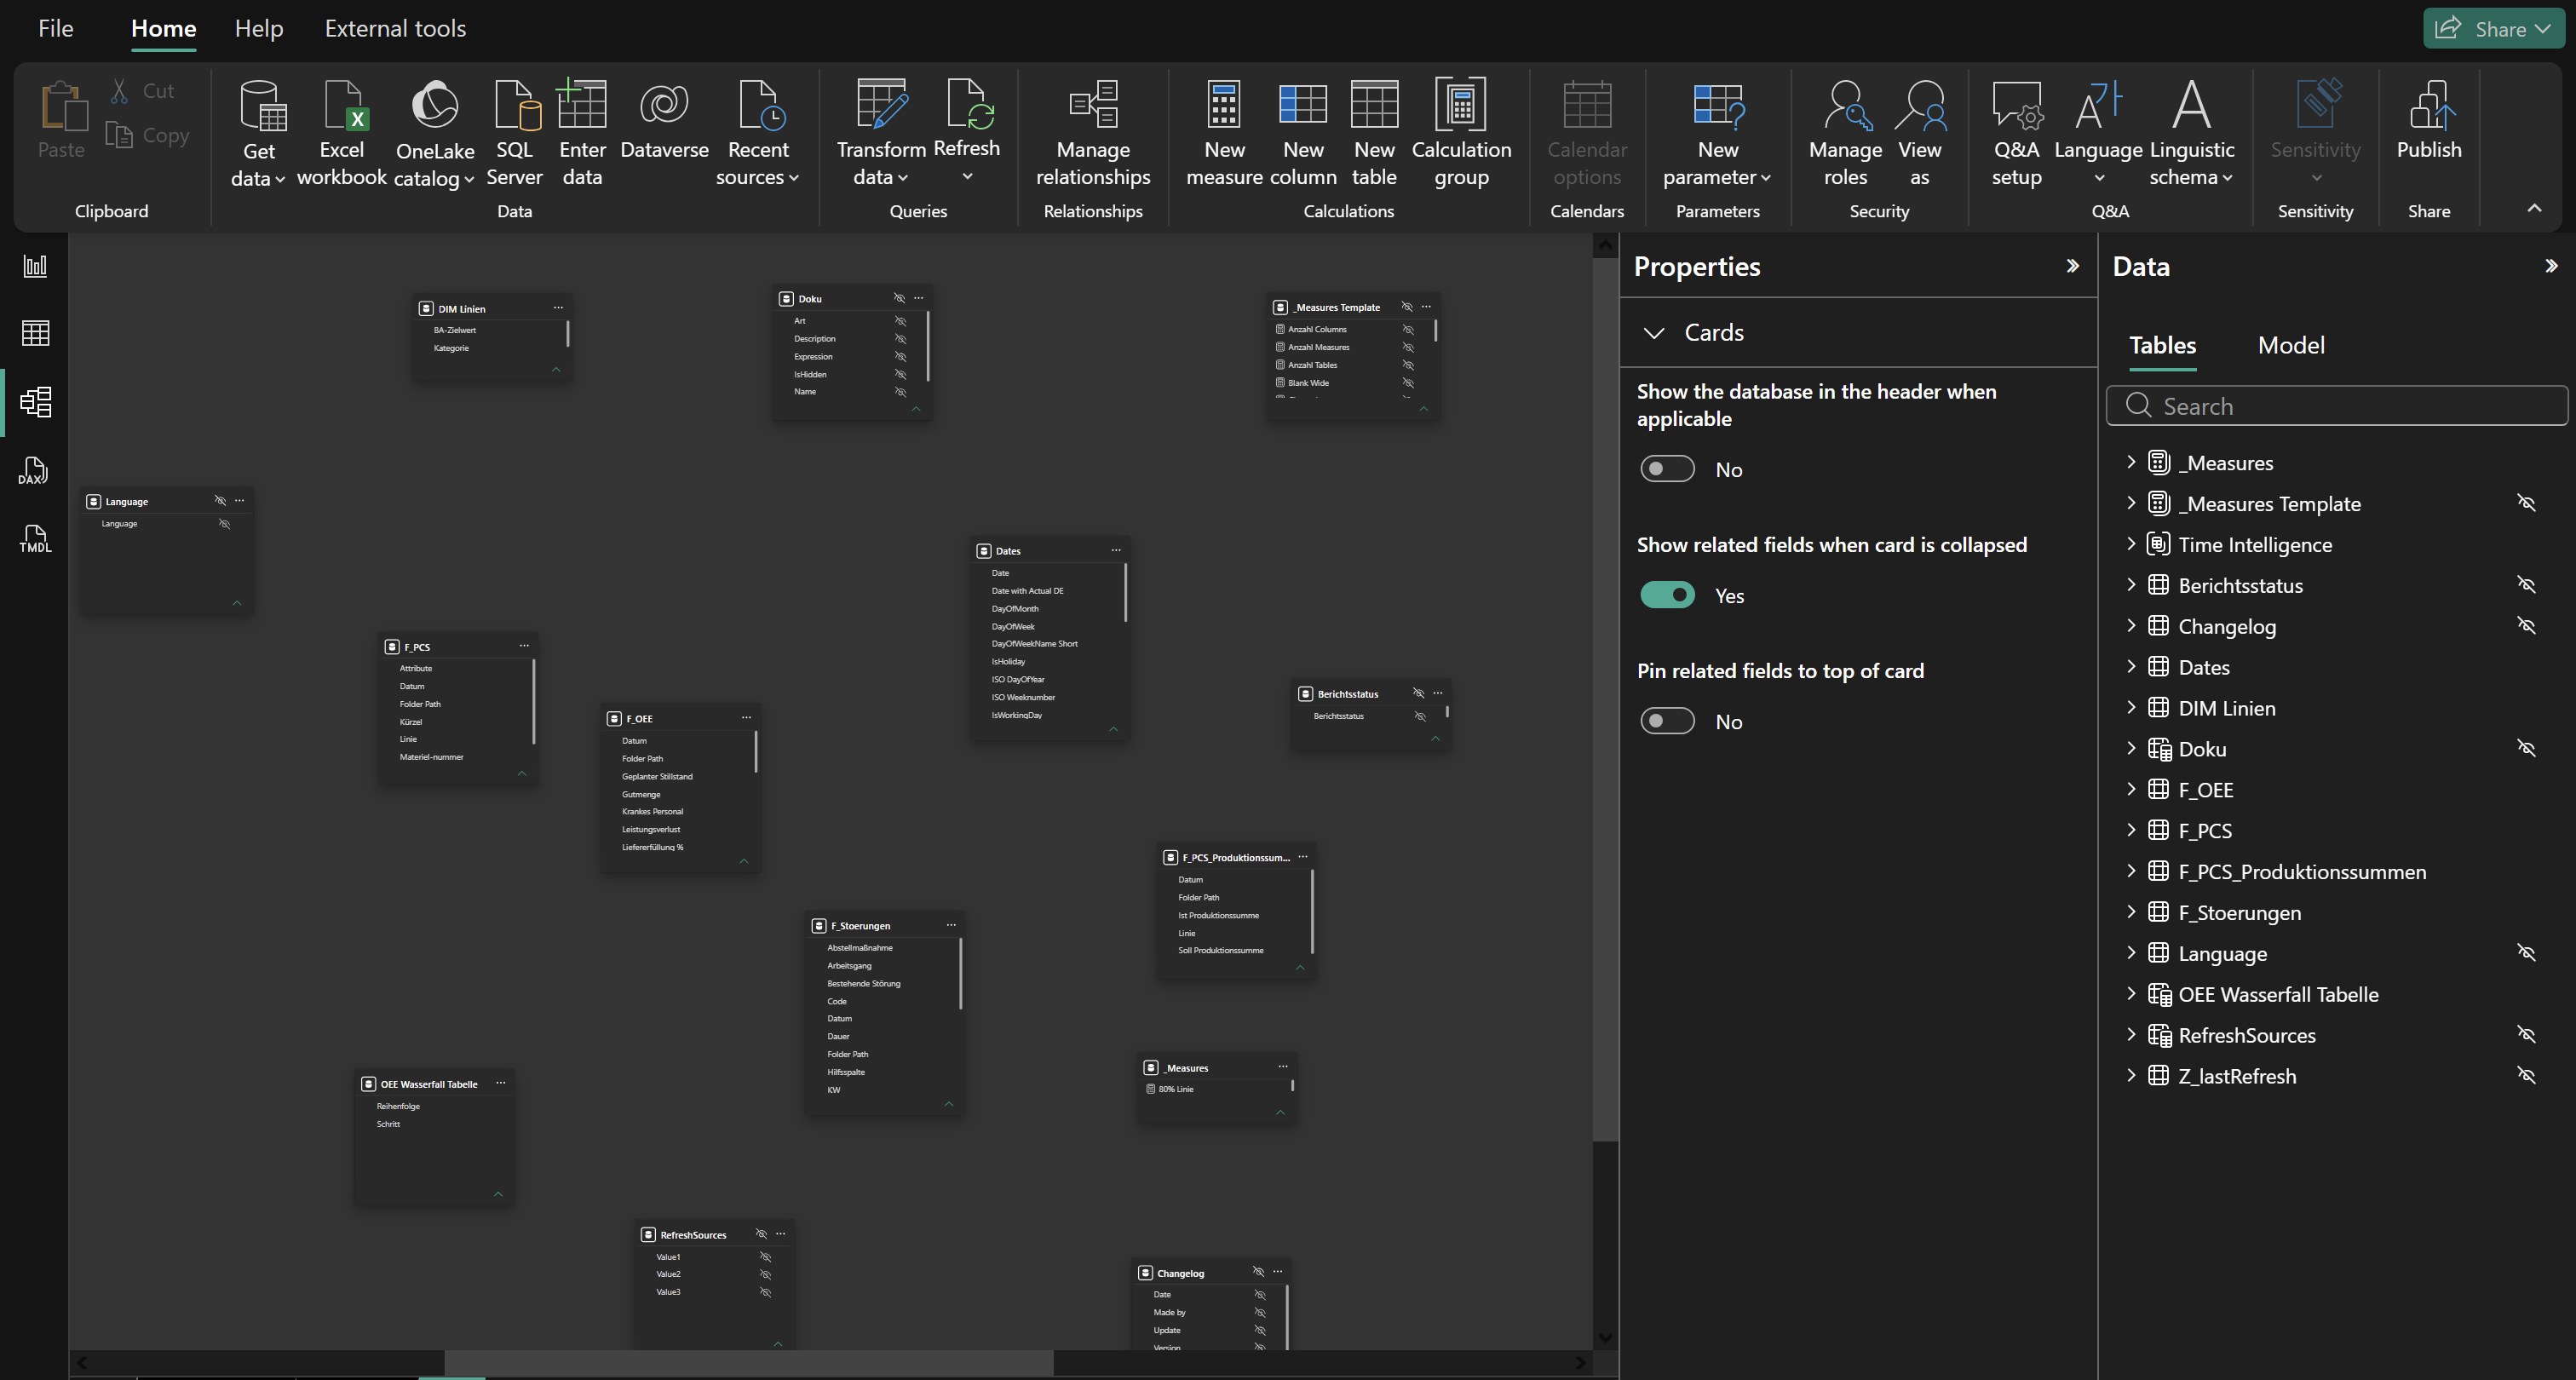
Task: Switch to Table view in sidebar
Action: (35, 334)
